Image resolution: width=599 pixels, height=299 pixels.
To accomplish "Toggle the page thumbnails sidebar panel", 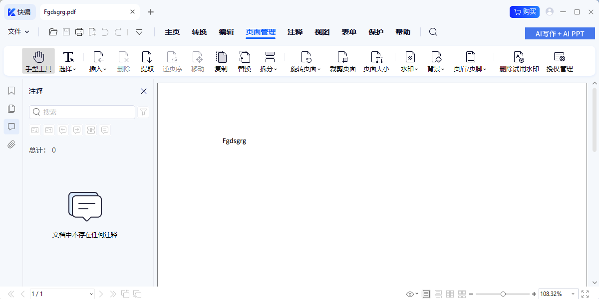I will (11, 109).
